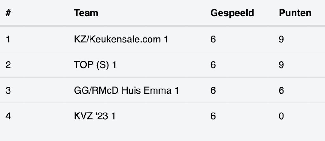Open KVZ '23 1 team entry
This screenshot has width=325, height=141.
(95, 116)
